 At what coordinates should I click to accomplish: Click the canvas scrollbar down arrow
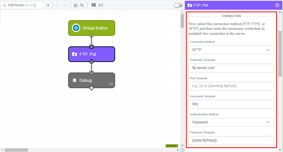(x=182, y=145)
